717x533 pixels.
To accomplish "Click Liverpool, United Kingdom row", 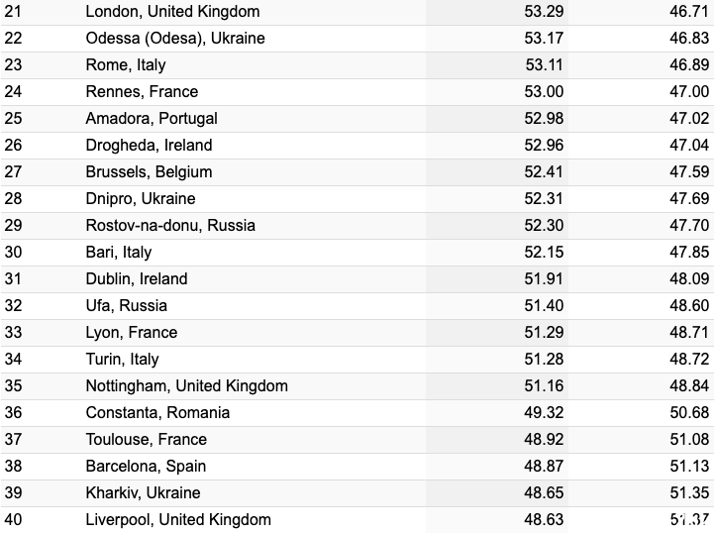I will [x=358, y=520].
